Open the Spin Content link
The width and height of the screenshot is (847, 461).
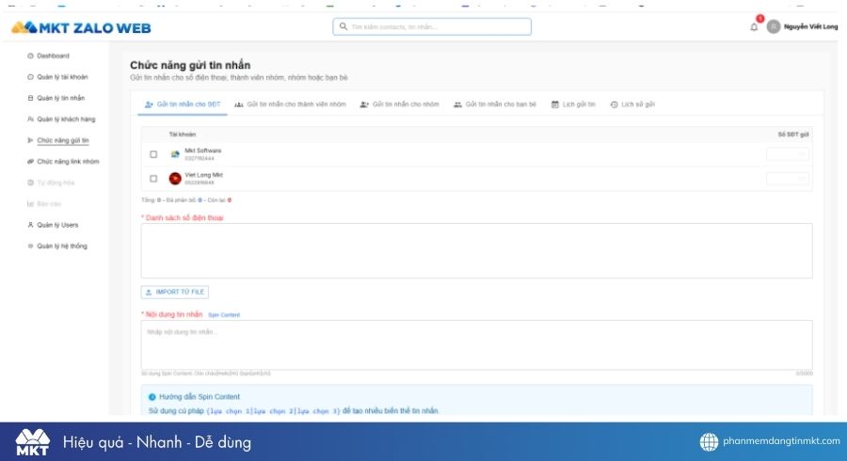tap(224, 315)
